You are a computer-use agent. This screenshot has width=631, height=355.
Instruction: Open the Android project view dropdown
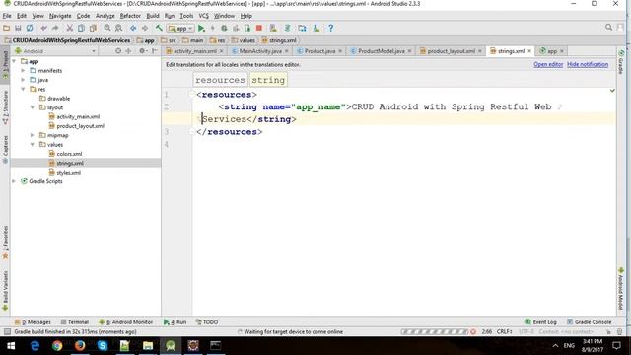point(55,51)
